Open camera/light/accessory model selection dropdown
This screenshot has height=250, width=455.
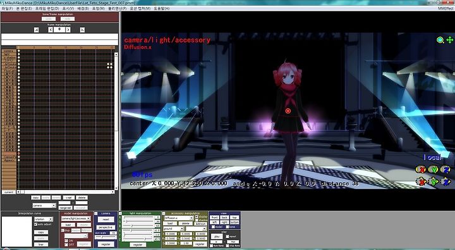pyautogui.click(x=76, y=218)
